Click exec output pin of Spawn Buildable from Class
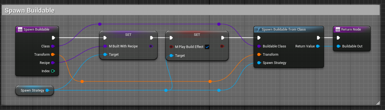Screen dimensions: 385x110 click(319, 38)
